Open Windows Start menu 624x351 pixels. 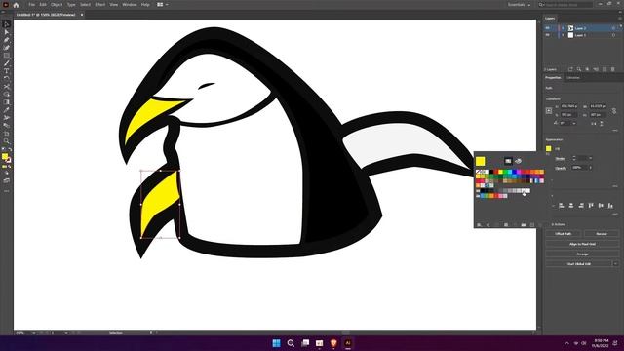tap(276, 343)
